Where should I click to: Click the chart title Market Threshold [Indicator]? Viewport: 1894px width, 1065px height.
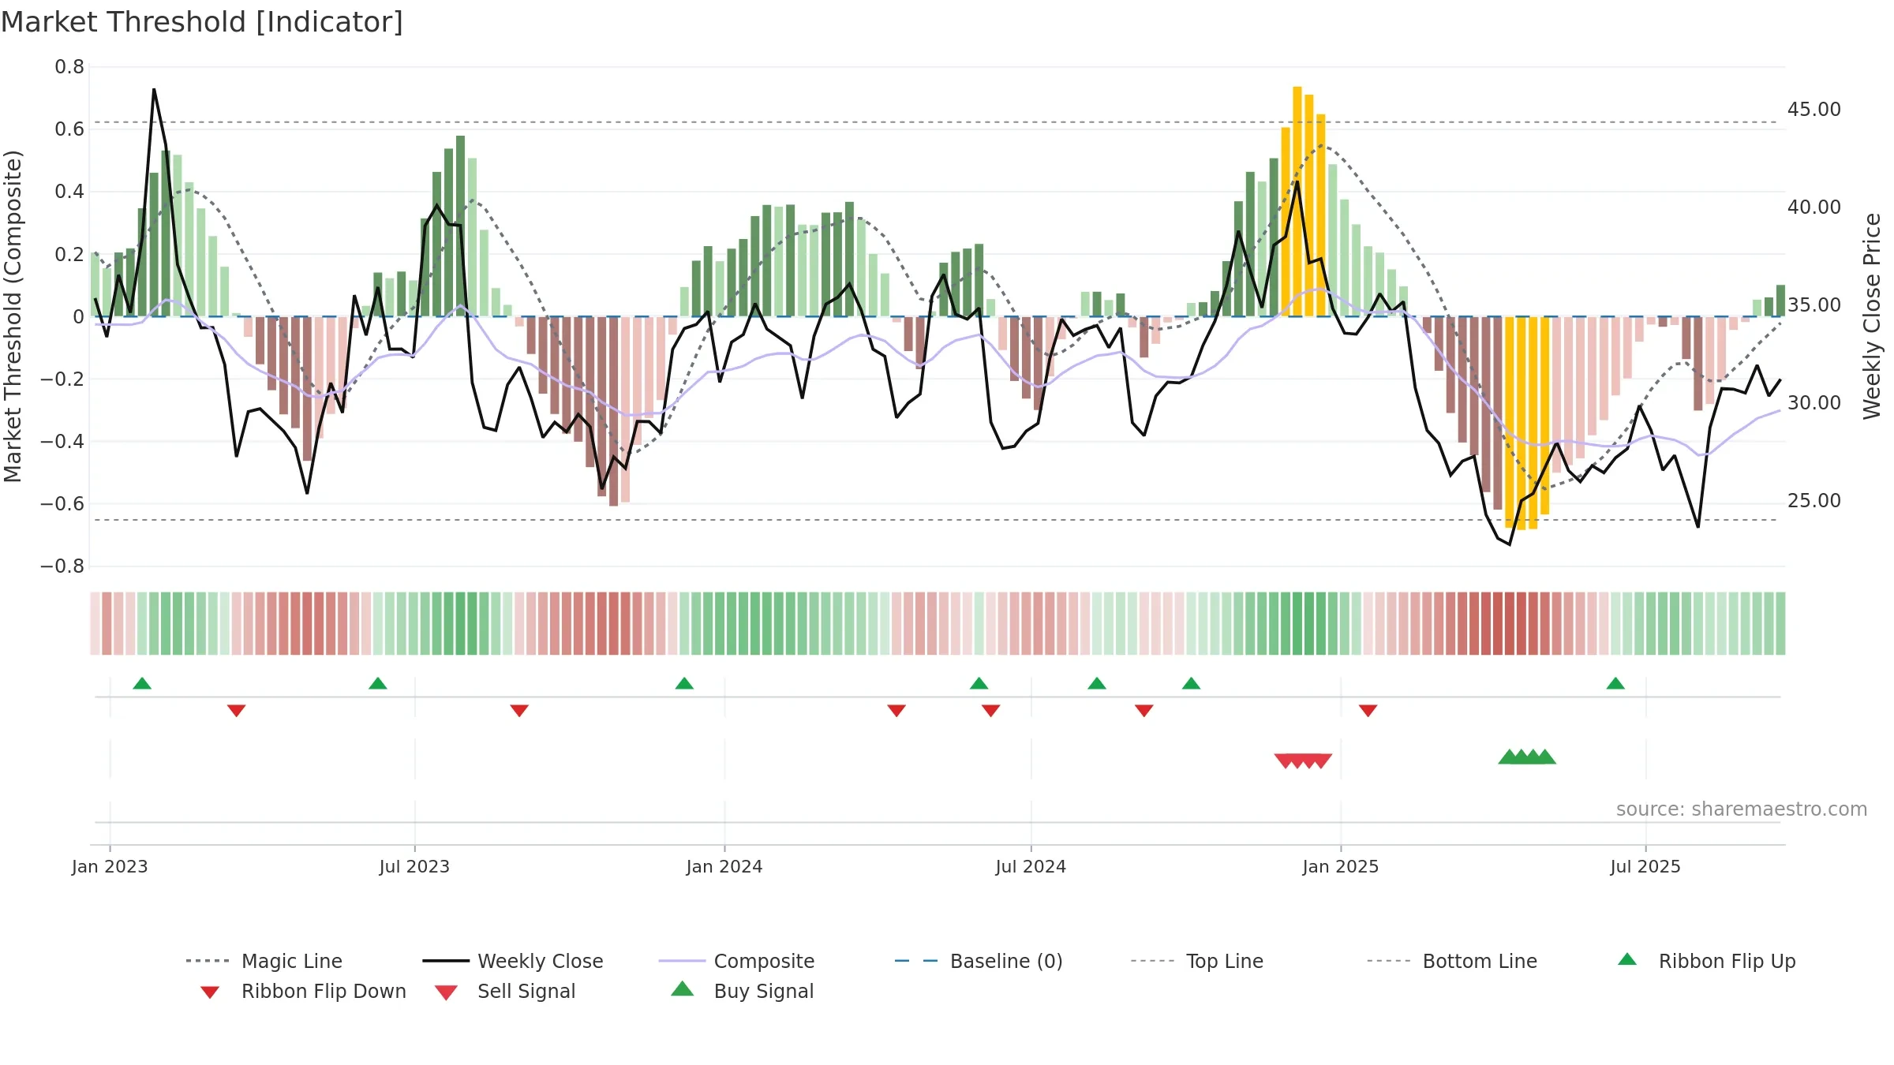pos(202,22)
